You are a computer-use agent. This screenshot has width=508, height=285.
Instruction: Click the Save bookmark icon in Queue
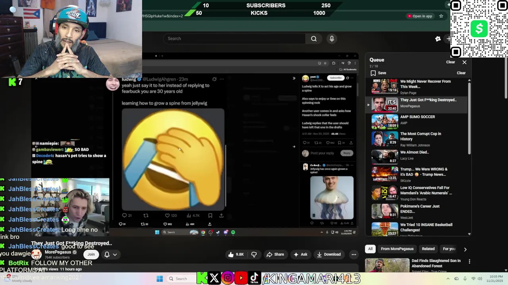click(373, 73)
